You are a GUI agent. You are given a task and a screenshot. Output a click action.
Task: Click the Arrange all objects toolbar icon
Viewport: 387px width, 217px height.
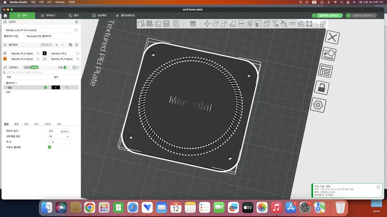166,24
